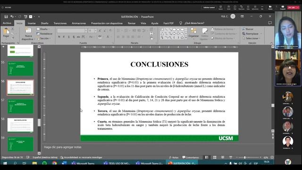302x170 pixels.
Task: Open the text highlight color picker
Action: click(101, 37)
